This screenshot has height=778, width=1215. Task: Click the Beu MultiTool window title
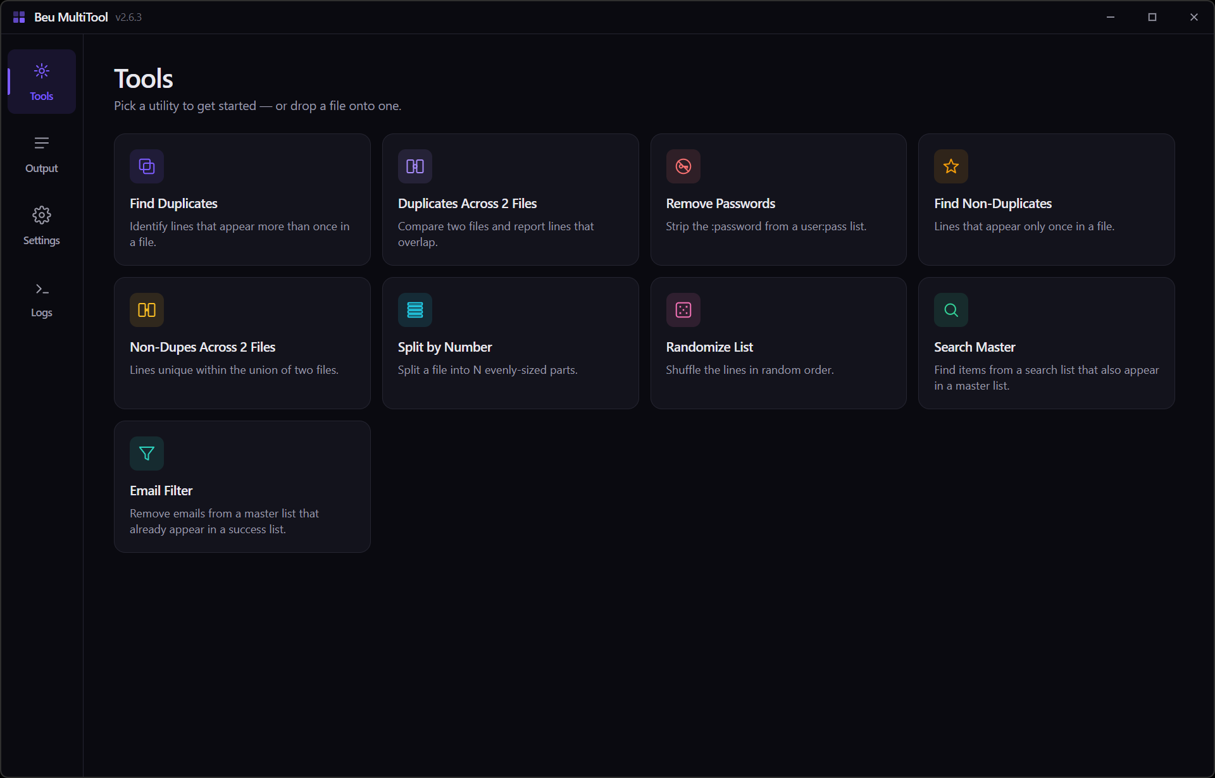coord(71,17)
